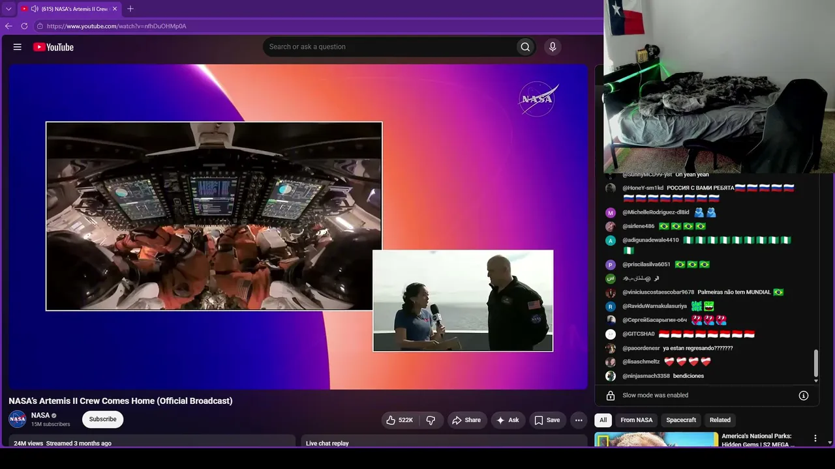Open @HoneY-sm1kd's chat avatar
The image size is (835, 469).
(611, 188)
